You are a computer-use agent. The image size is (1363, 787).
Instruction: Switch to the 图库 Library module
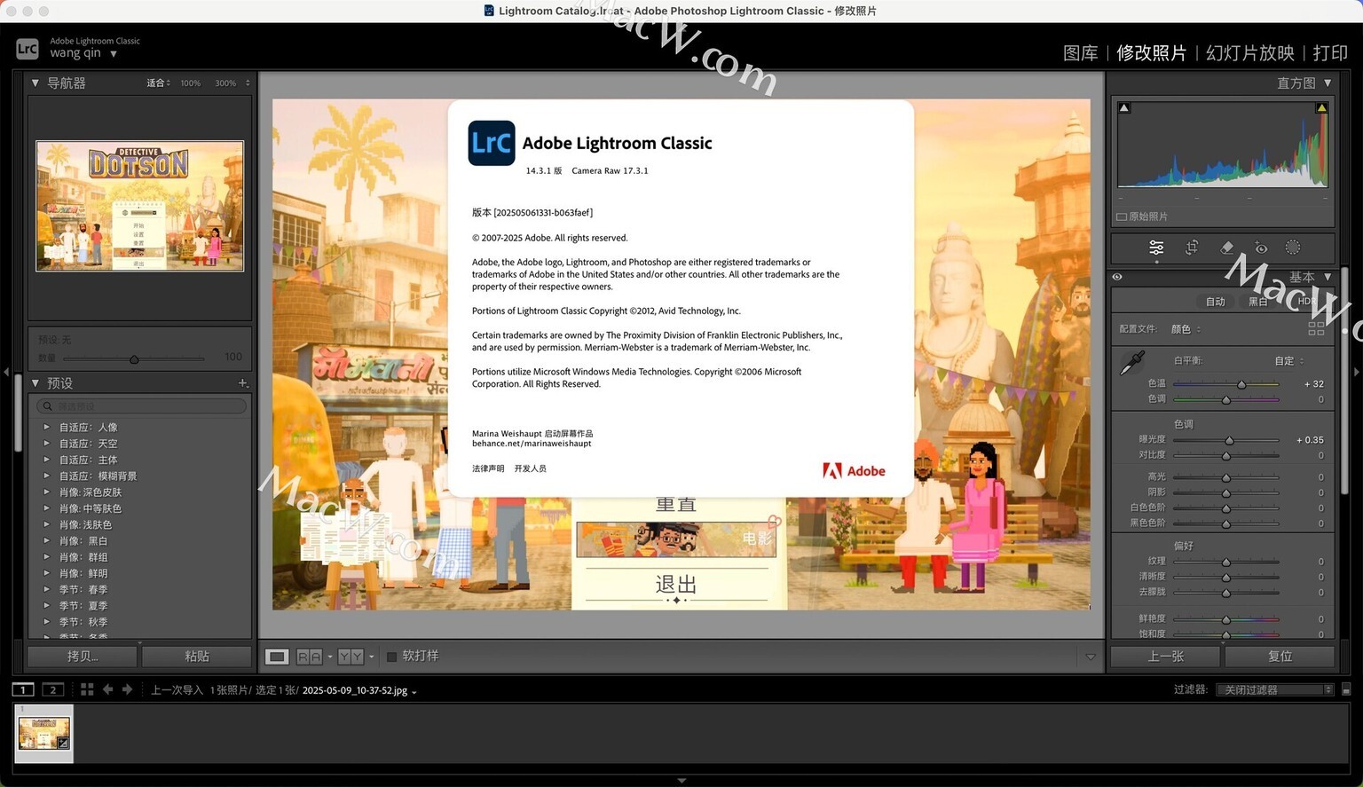[1080, 53]
